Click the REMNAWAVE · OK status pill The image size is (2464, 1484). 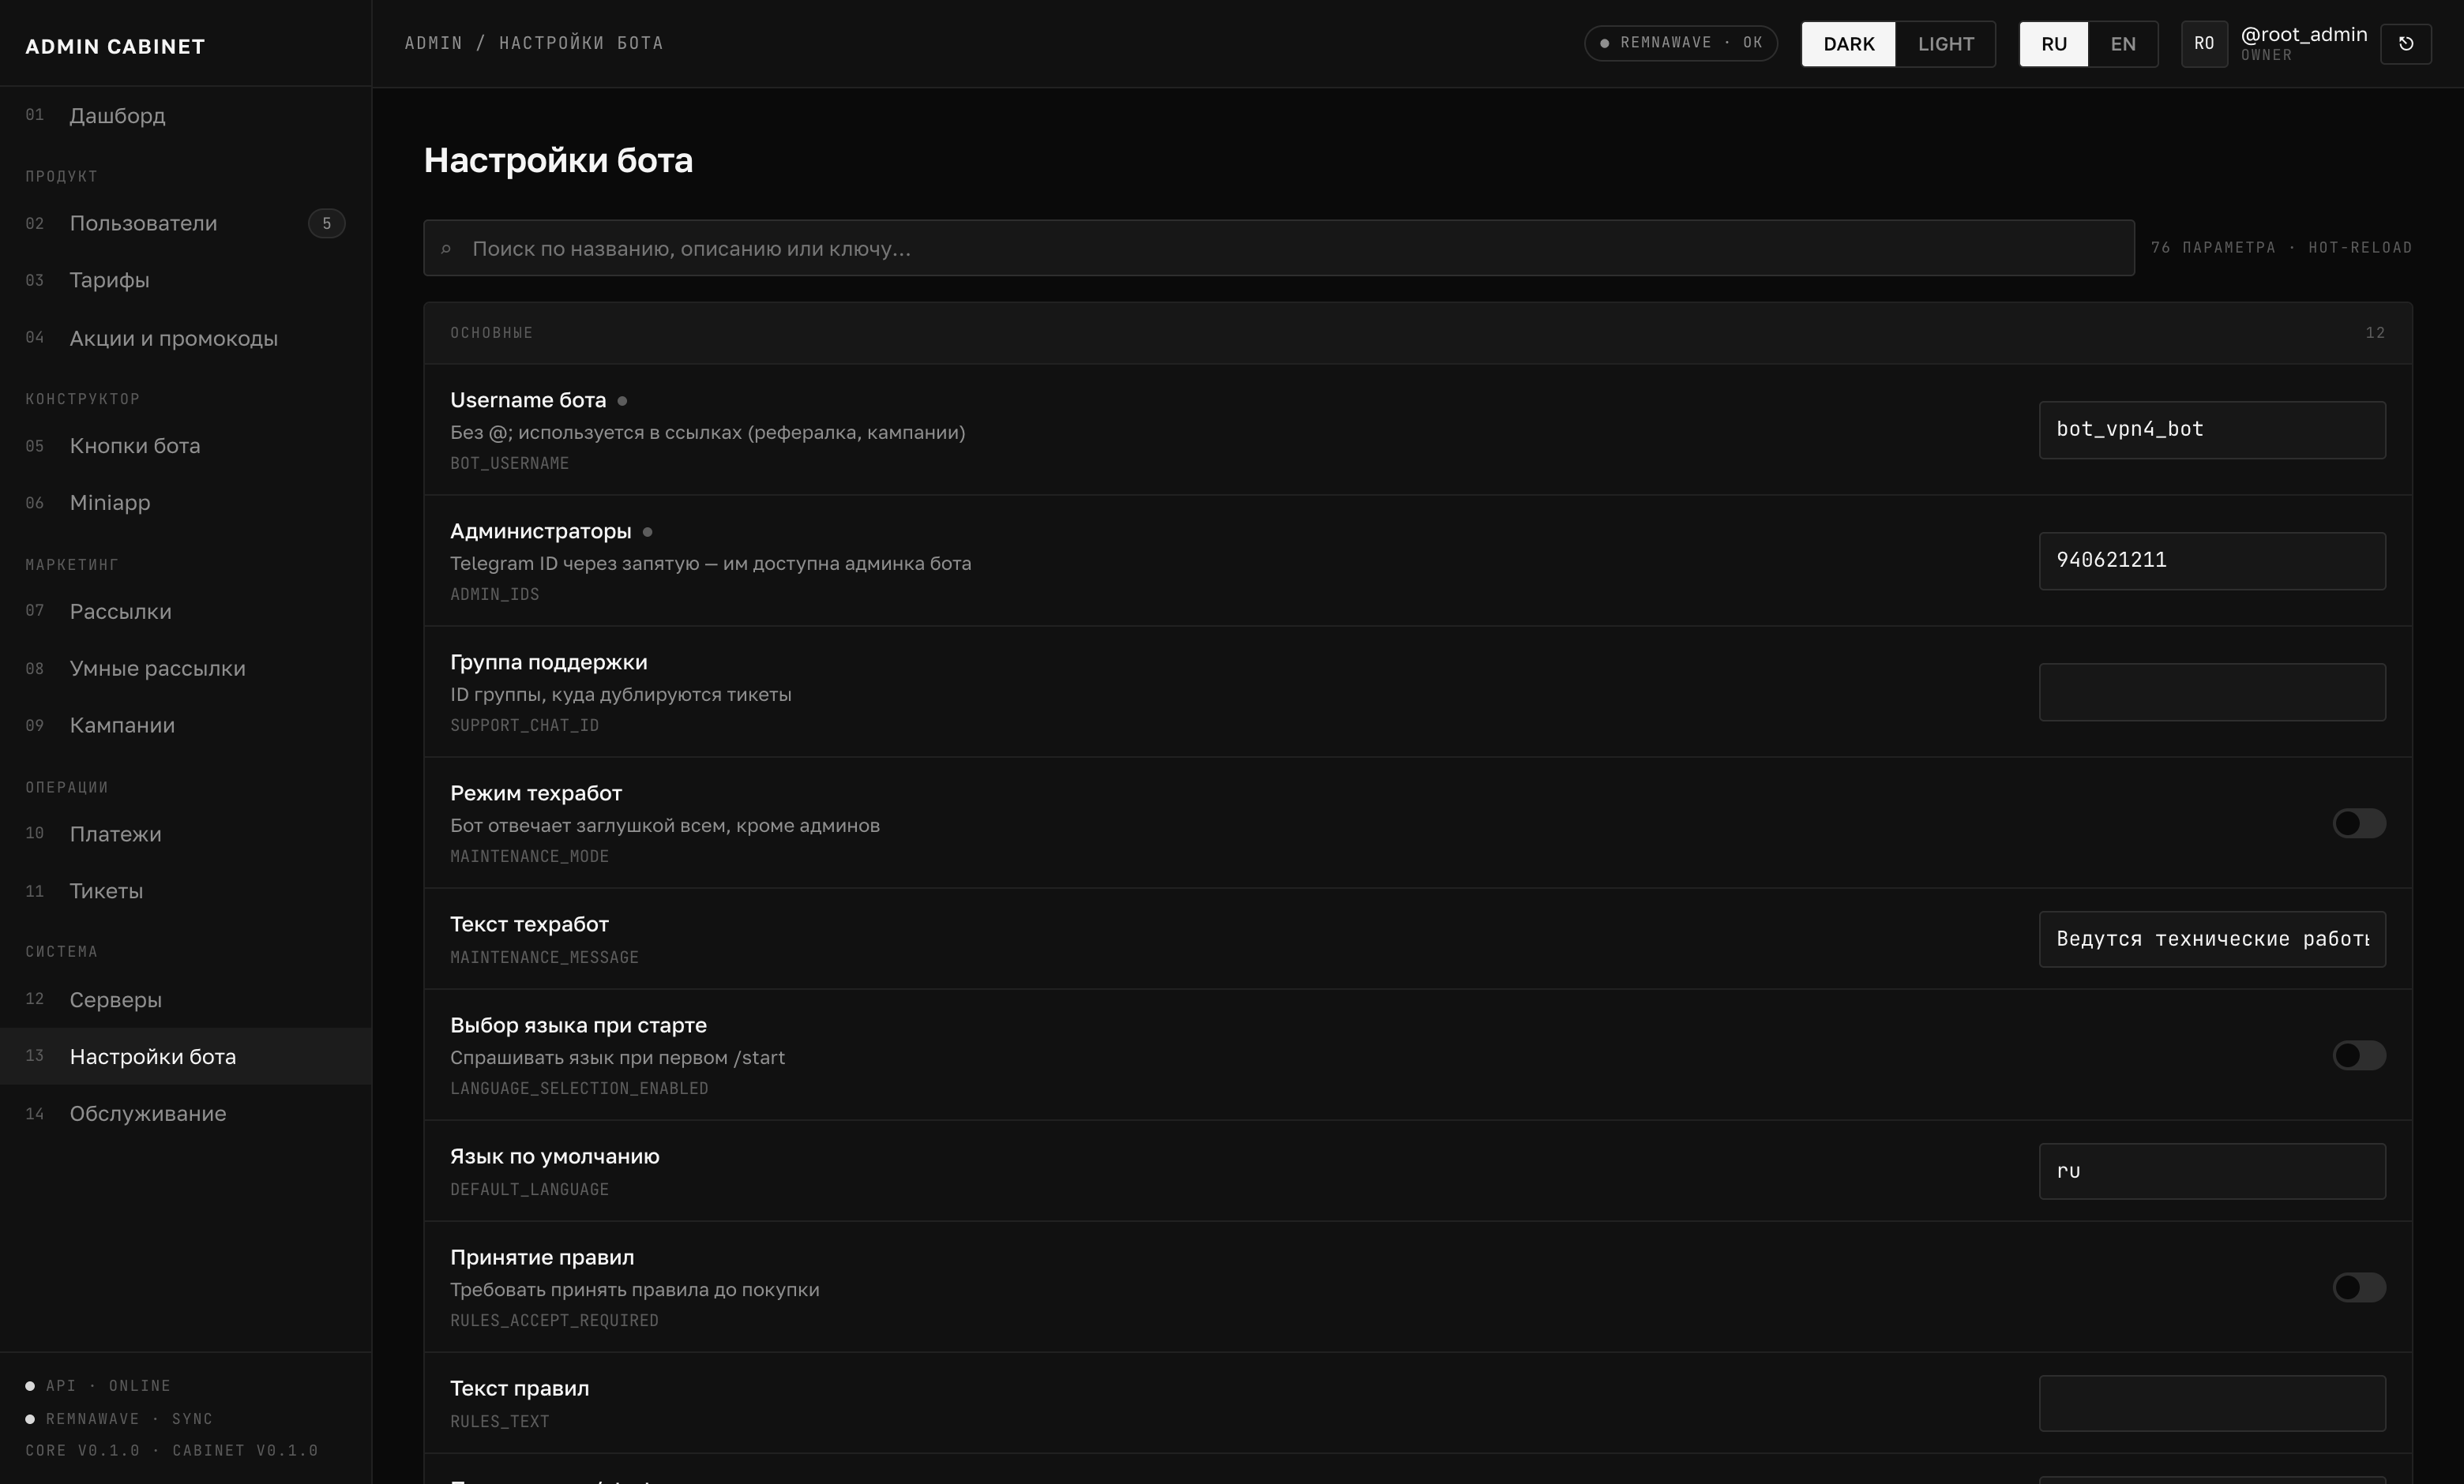point(1680,43)
